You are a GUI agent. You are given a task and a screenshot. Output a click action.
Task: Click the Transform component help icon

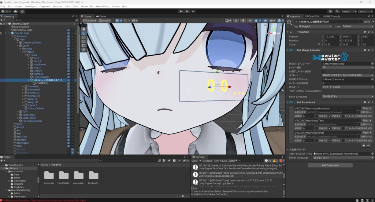tap(365, 32)
